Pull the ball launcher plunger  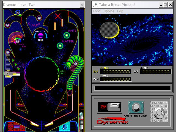pos(81,121)
